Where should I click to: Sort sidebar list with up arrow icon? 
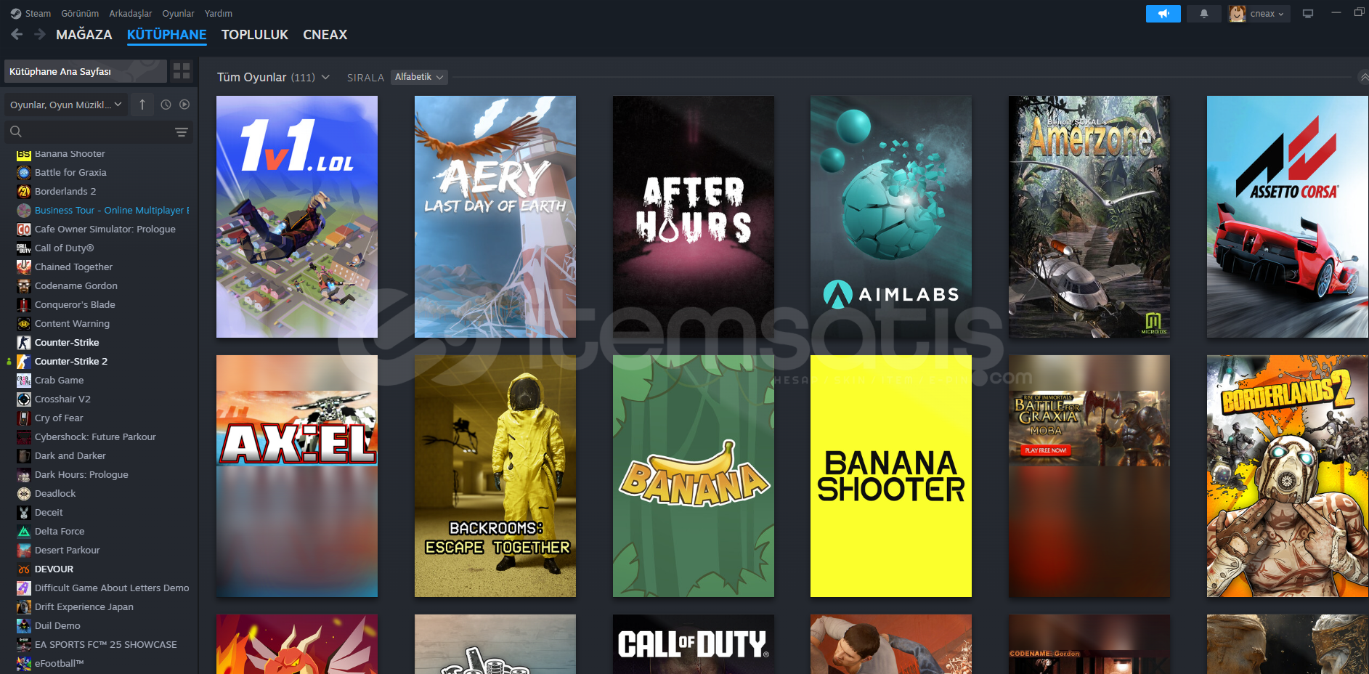pyautogui.click(x=142, y=105)
